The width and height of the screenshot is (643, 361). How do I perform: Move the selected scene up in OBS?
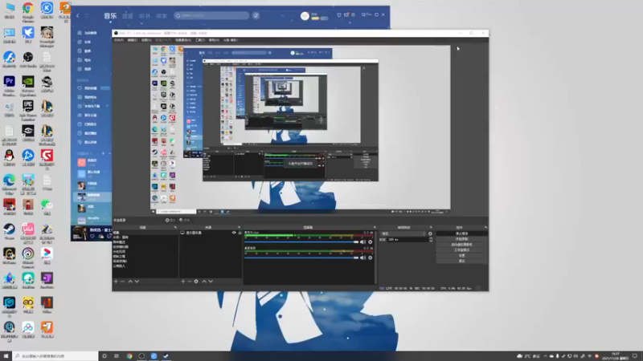point(130,282)
